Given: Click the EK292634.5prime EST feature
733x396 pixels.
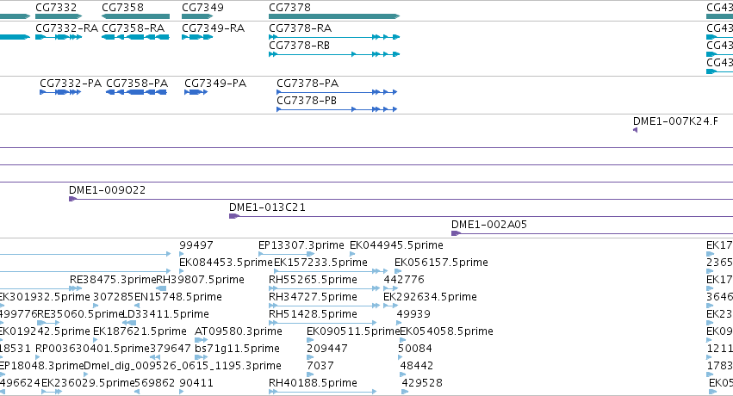Looking at the screenshot, I should coord(390,306).
